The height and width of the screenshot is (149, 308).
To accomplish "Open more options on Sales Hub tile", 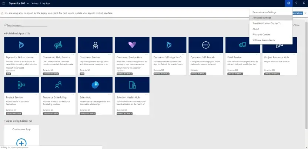I will (110, 94).
